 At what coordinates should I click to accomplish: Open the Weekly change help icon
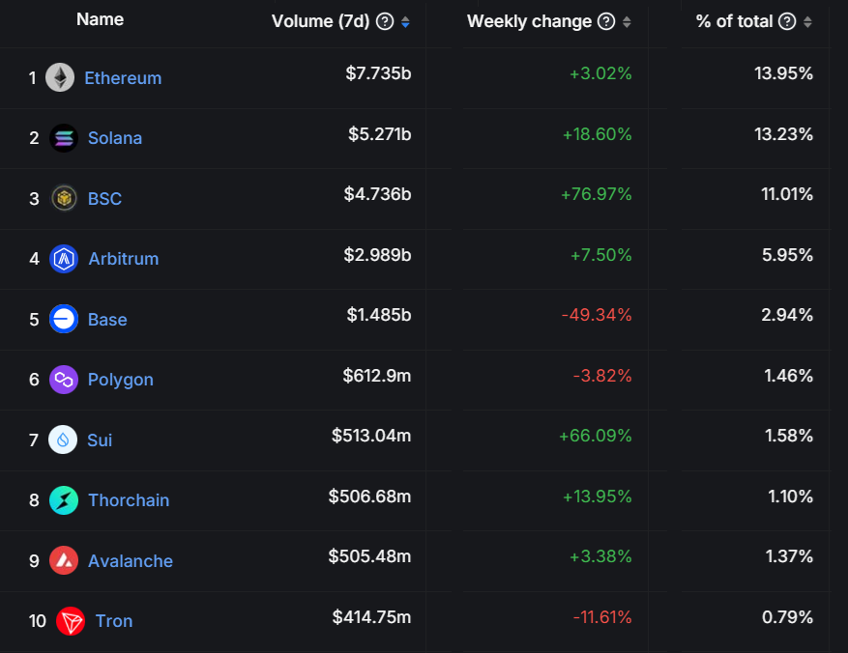tap(606, 22)
